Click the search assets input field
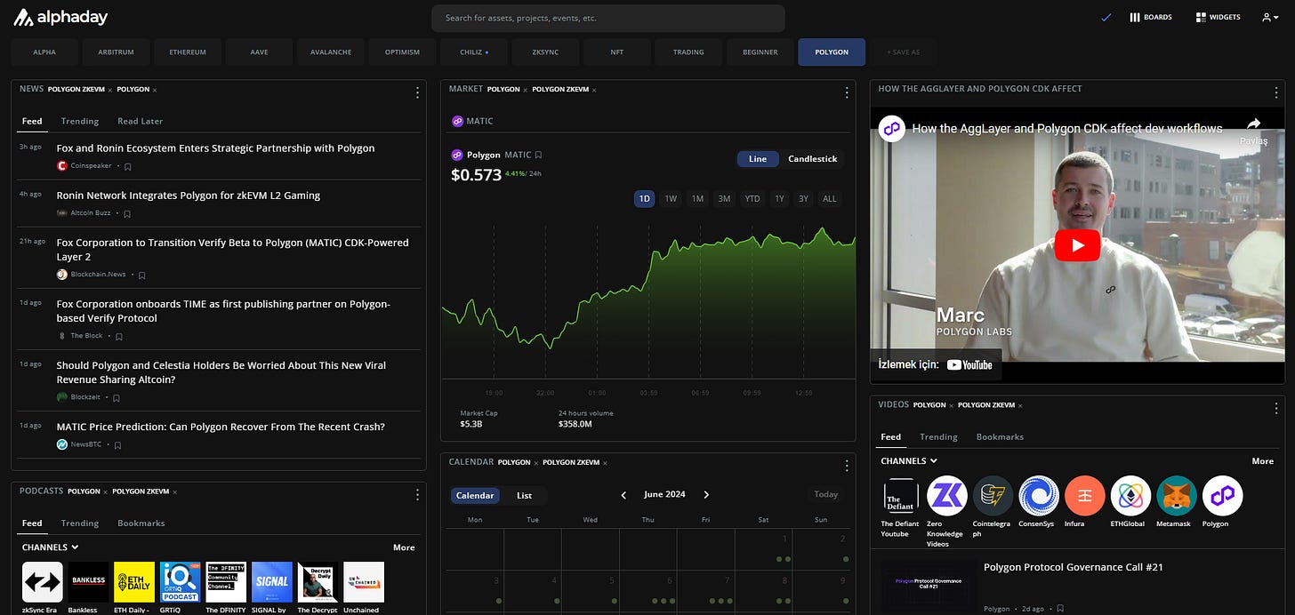This screenshot has width=1295, height=615. click(x=608, y=18)
